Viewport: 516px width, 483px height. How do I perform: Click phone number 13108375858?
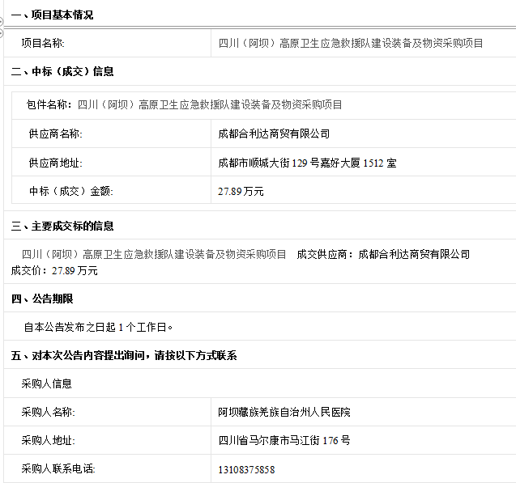[x=246, y=470]
